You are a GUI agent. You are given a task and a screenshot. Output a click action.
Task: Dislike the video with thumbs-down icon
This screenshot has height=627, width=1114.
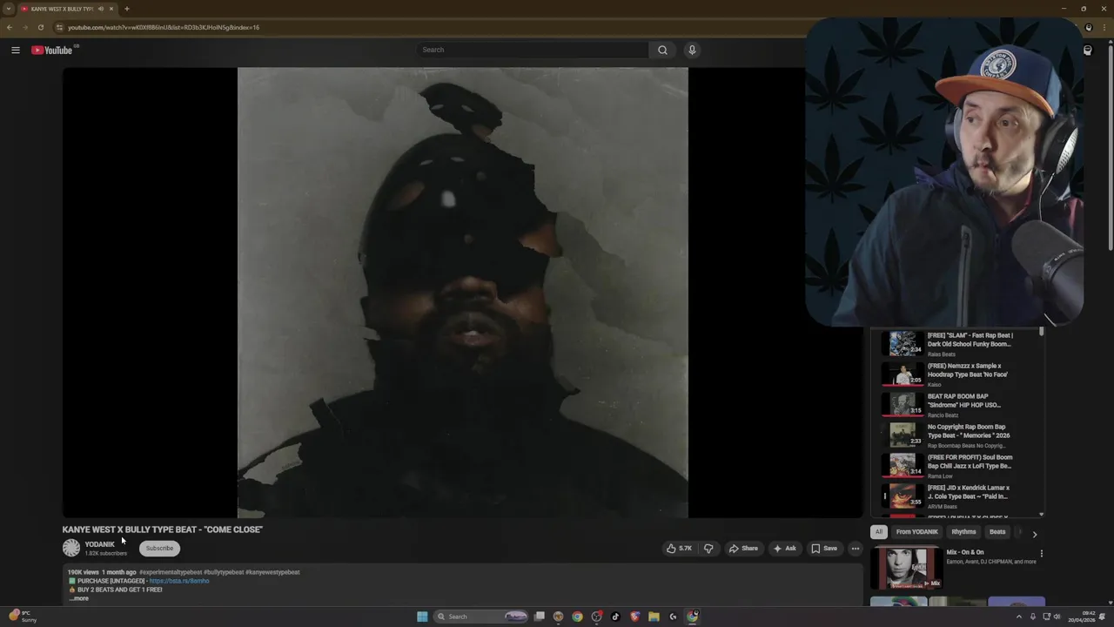coord(708,549)
